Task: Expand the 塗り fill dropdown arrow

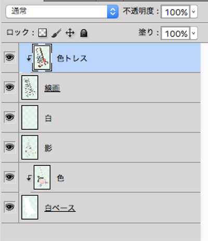Action: 194,33
